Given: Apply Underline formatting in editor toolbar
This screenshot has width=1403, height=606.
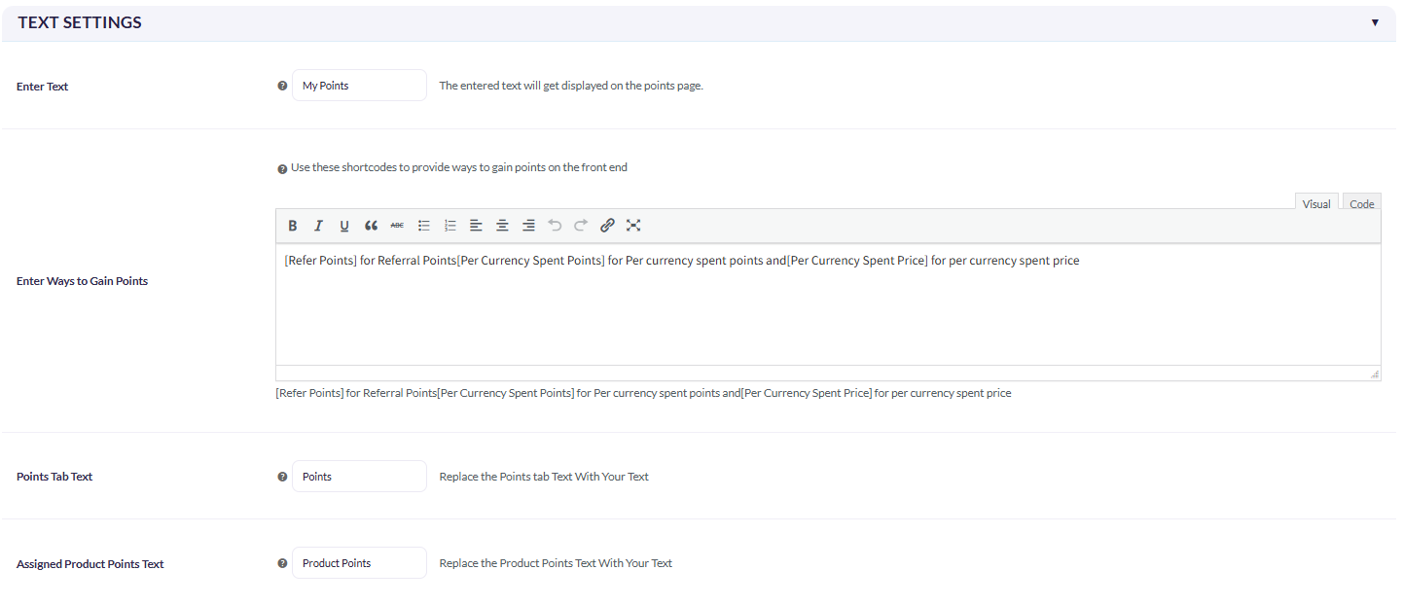Looking at the screenshot, I should pos(344,226).
